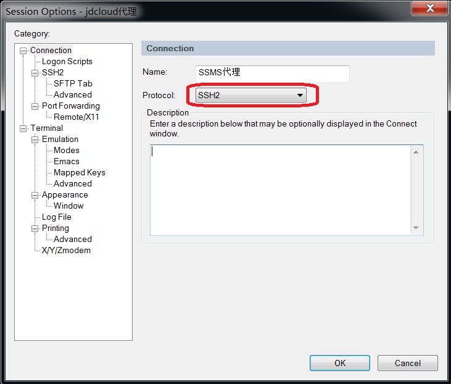Open X/Y/Zmodem settings
The height and width of the screenshot is (384, 451).
[x=66, y=251]
